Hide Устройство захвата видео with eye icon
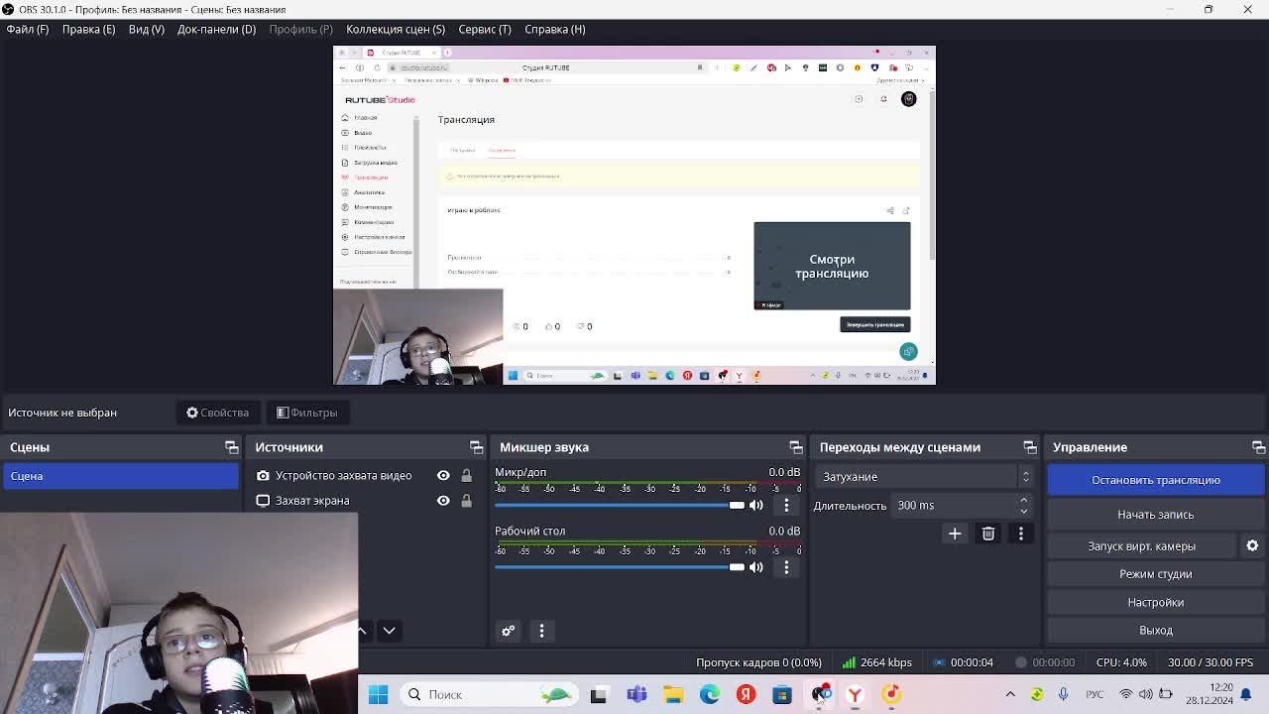 [443, 475]
